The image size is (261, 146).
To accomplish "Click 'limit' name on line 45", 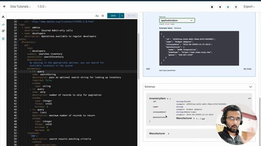I will (x=43, y=113).
